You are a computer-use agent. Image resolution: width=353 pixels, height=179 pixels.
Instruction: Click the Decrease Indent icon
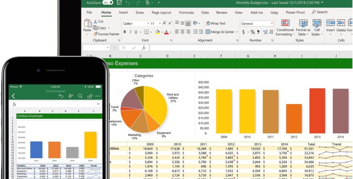pos(196,32)
